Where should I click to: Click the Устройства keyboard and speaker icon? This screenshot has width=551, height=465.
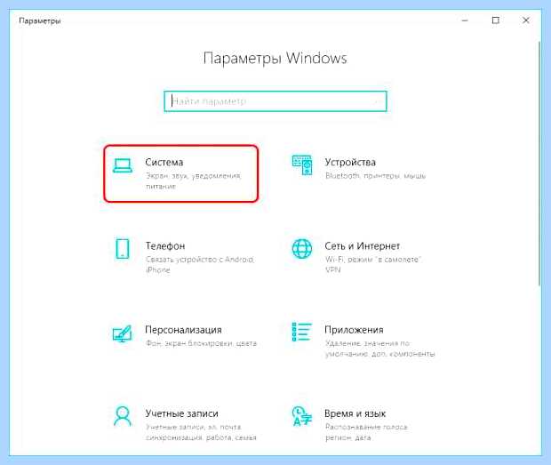point(302,164)
